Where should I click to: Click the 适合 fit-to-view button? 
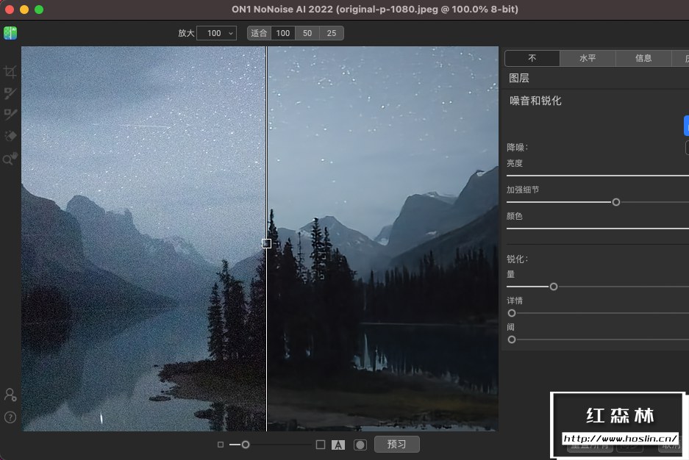(x=259, y=33)
